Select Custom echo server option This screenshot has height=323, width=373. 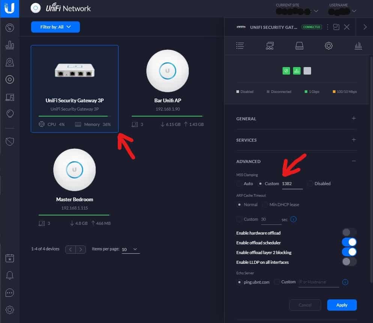coord(277,282)
